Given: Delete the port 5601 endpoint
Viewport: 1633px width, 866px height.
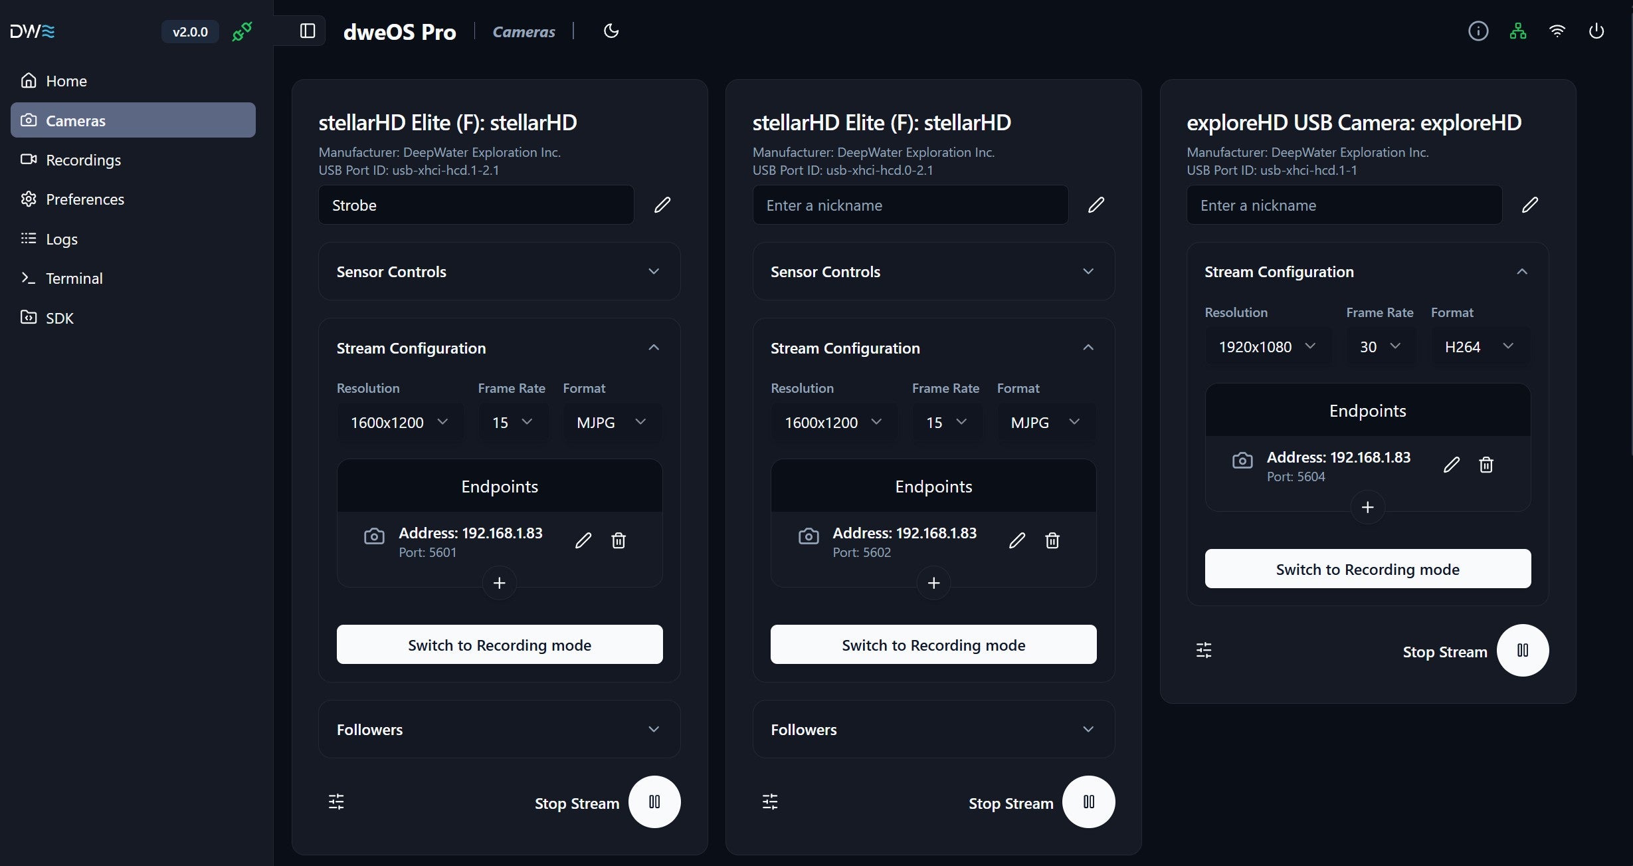Looking at the screenshot, I should pos(618,540).
